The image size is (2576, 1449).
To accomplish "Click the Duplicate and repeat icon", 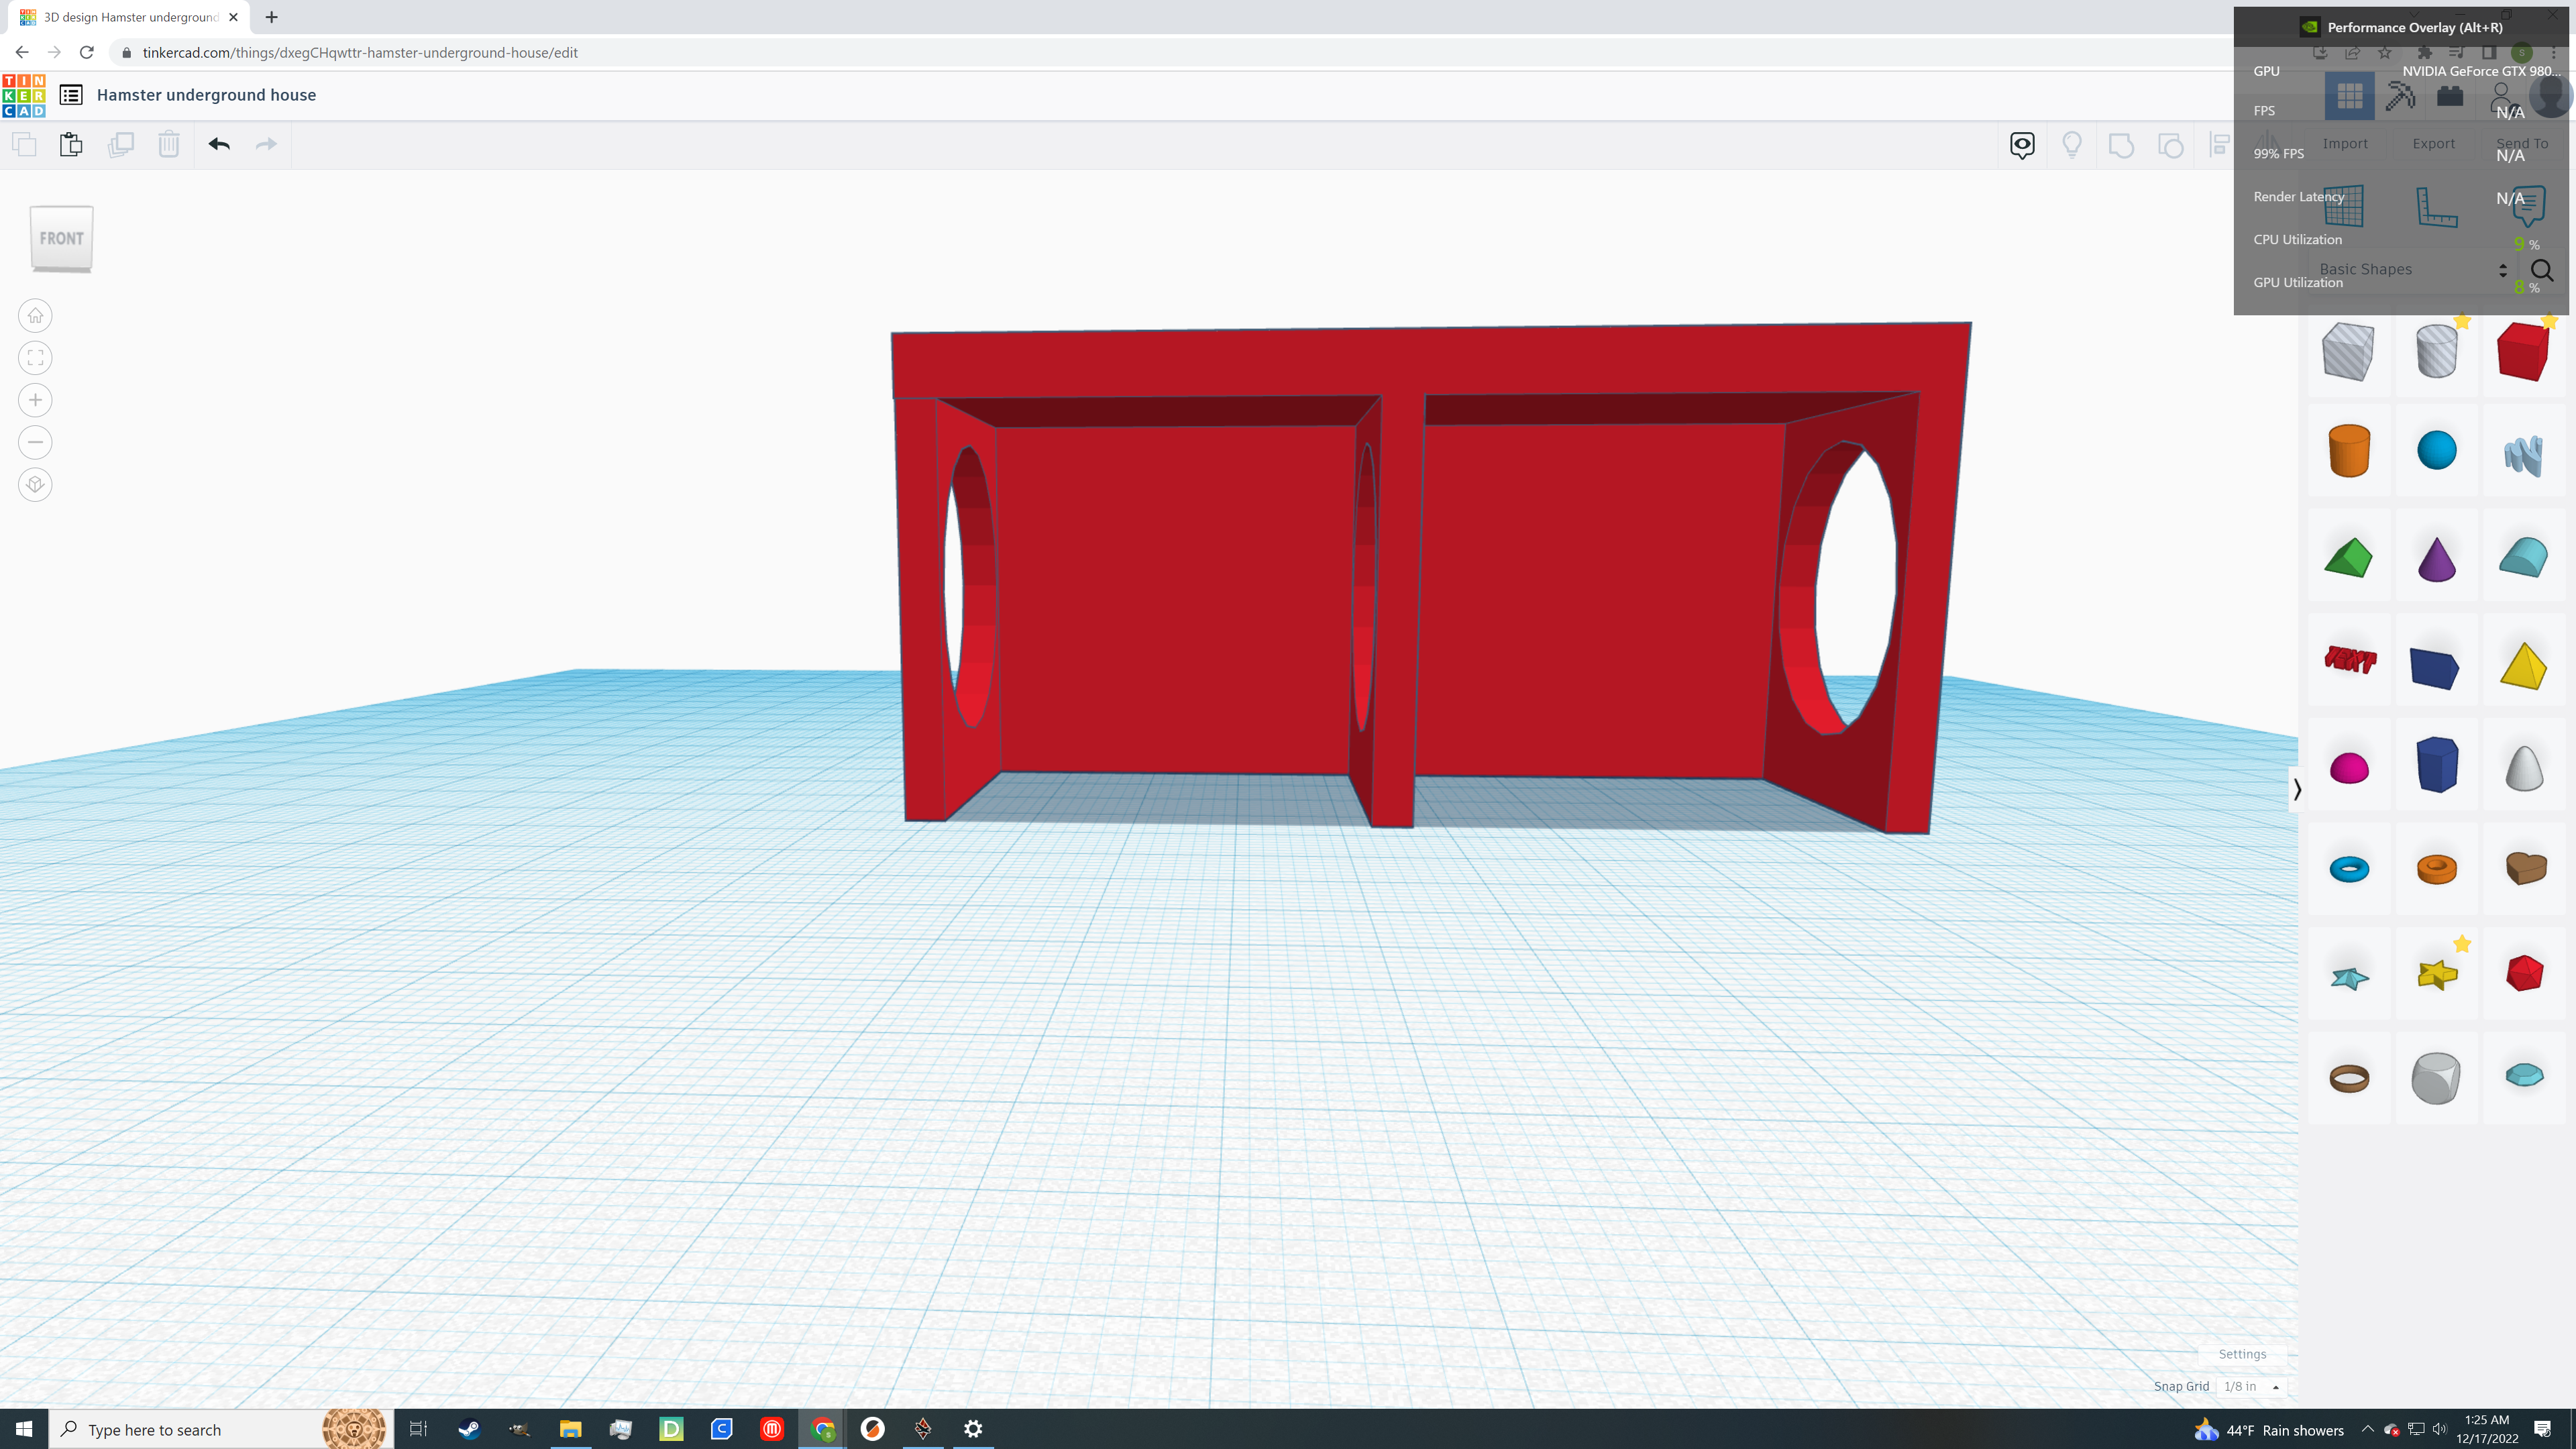I will coord(120,144).
